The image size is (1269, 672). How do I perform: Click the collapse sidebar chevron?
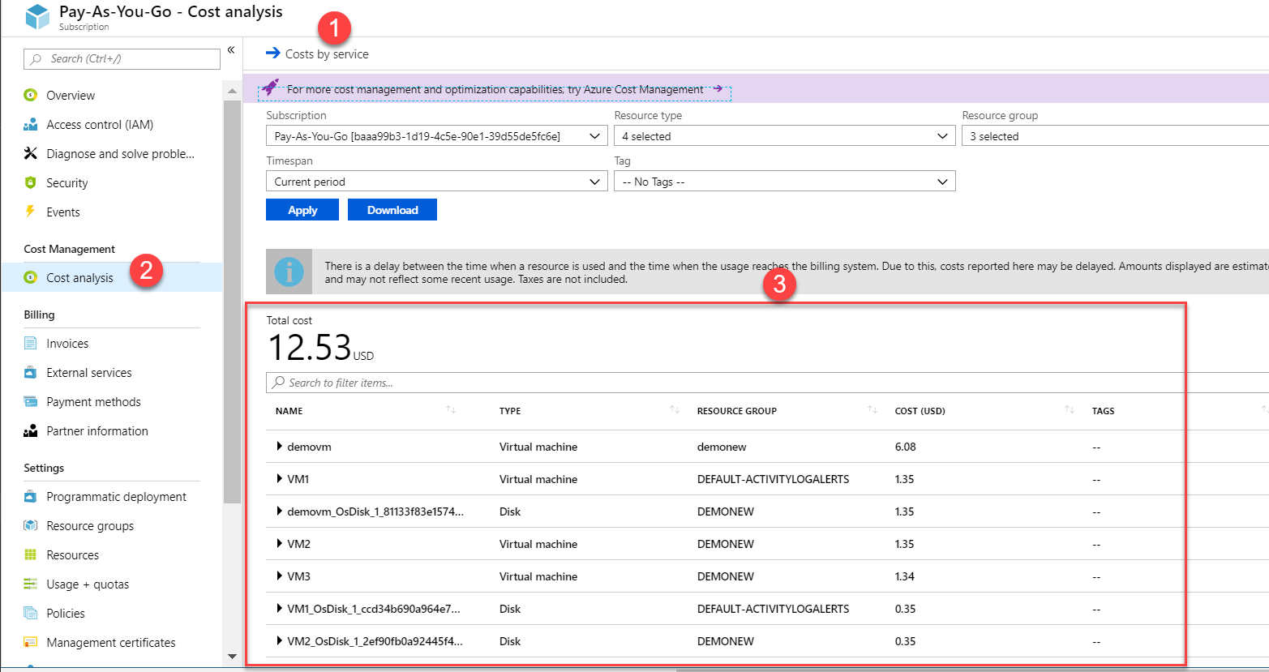coord(231,50)
